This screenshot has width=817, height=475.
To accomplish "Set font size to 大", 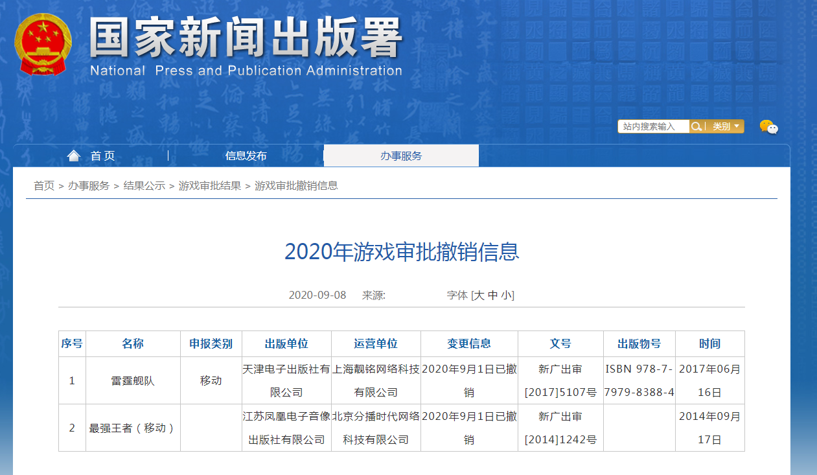I will point(479,295).
